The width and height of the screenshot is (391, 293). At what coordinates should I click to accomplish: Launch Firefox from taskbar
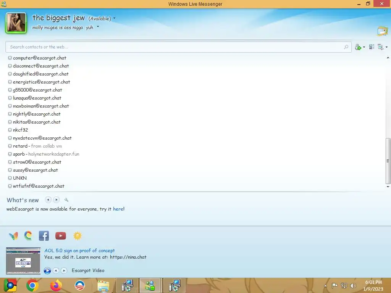[x=56, y=285]
